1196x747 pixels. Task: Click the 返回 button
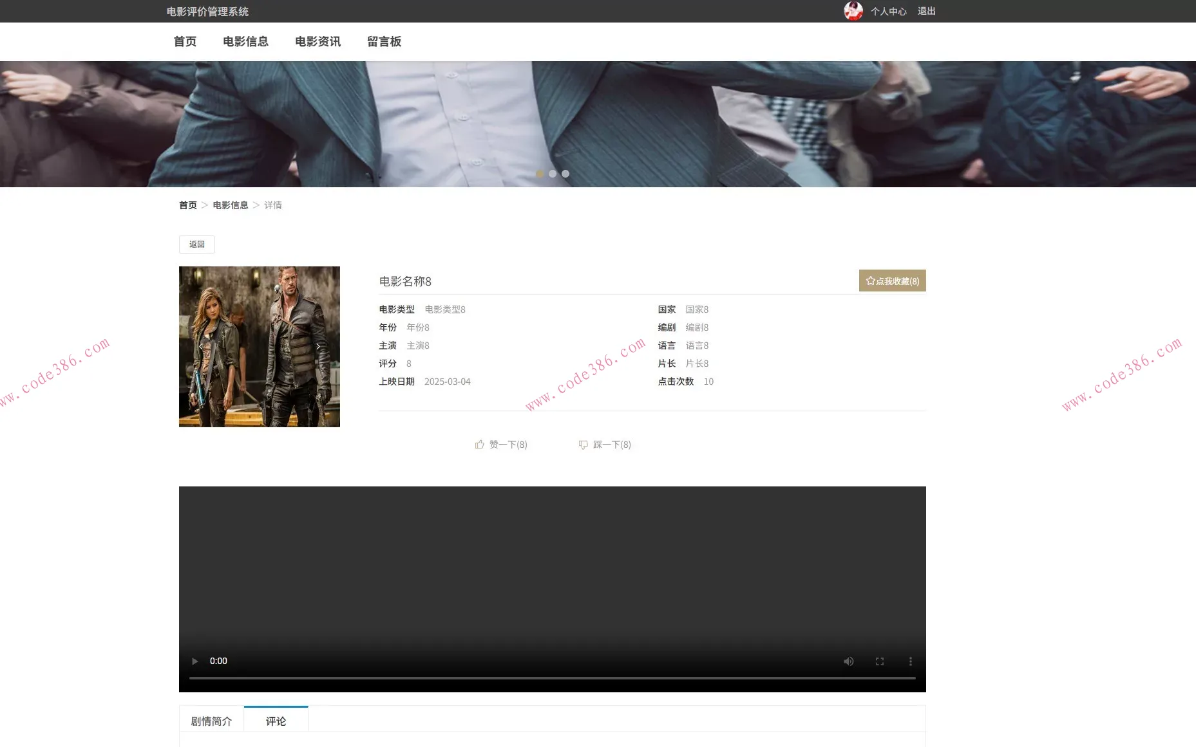tap(197, 244)
